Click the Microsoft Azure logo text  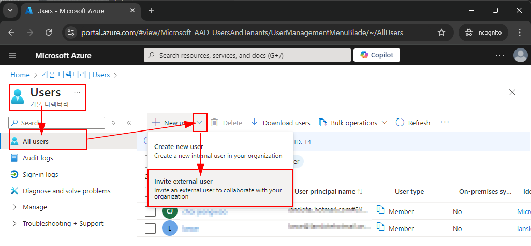(63, 55)
